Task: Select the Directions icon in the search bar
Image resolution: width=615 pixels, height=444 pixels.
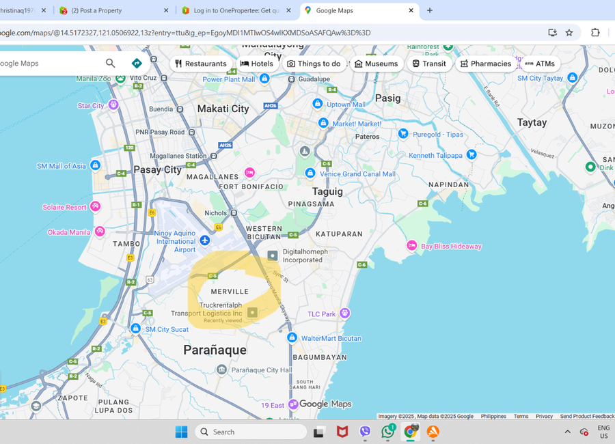Action: pos(136,62)
